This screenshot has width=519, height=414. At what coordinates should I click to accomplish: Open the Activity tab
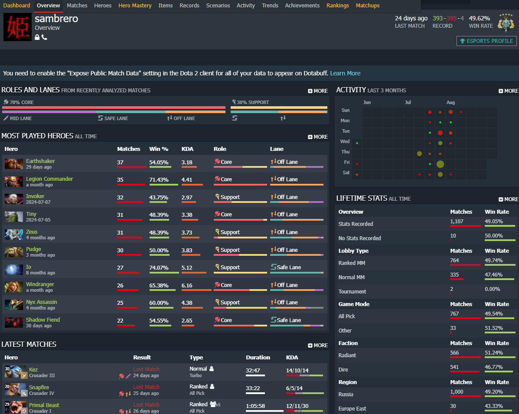pyautogui.click(x=245, y=5)
